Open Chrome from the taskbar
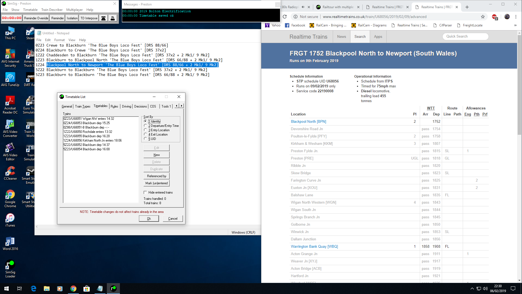This screenshot has height=294, width=522. [x=73, y=289]
